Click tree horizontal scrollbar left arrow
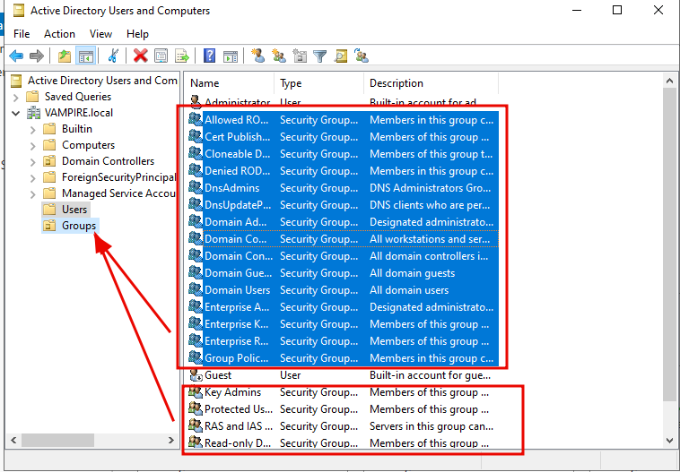The width and height of the screenshot is (680, 472). pyautogui.click(x=13, y=441)
